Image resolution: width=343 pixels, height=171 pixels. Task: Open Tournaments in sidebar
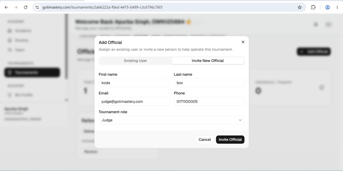coord(32,73)
